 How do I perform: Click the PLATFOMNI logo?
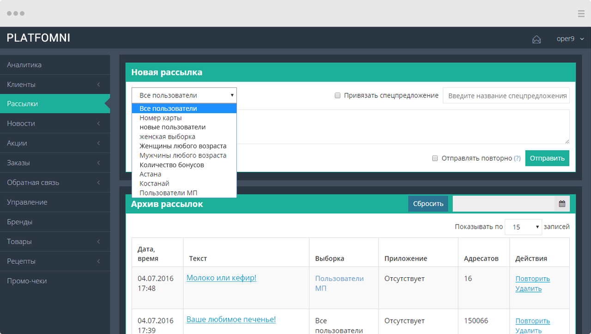[x=38, y=38]
